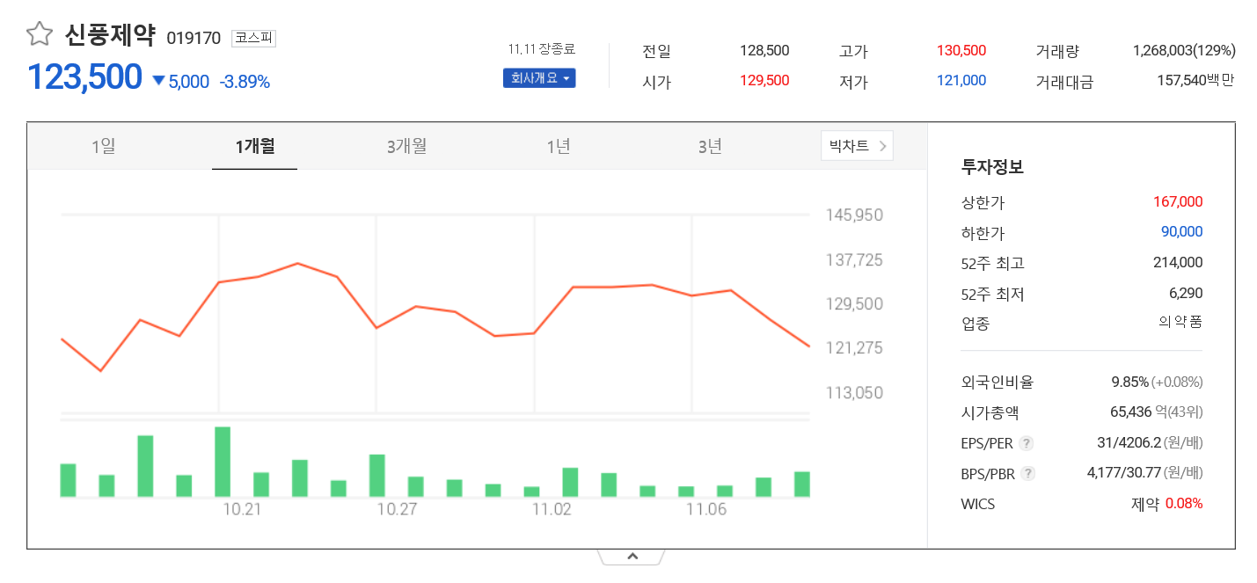Viewport: 1257px width, 583px height.
Task: Click the 의약품 industry link
Action: coord(1180,322)
